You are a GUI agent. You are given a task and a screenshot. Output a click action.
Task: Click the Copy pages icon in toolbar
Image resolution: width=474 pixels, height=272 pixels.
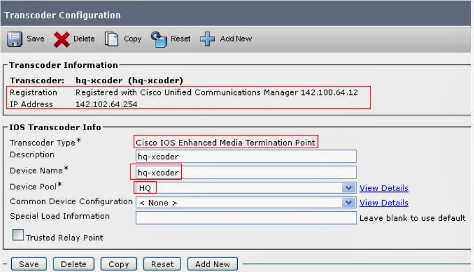click(x=111, y=39)
